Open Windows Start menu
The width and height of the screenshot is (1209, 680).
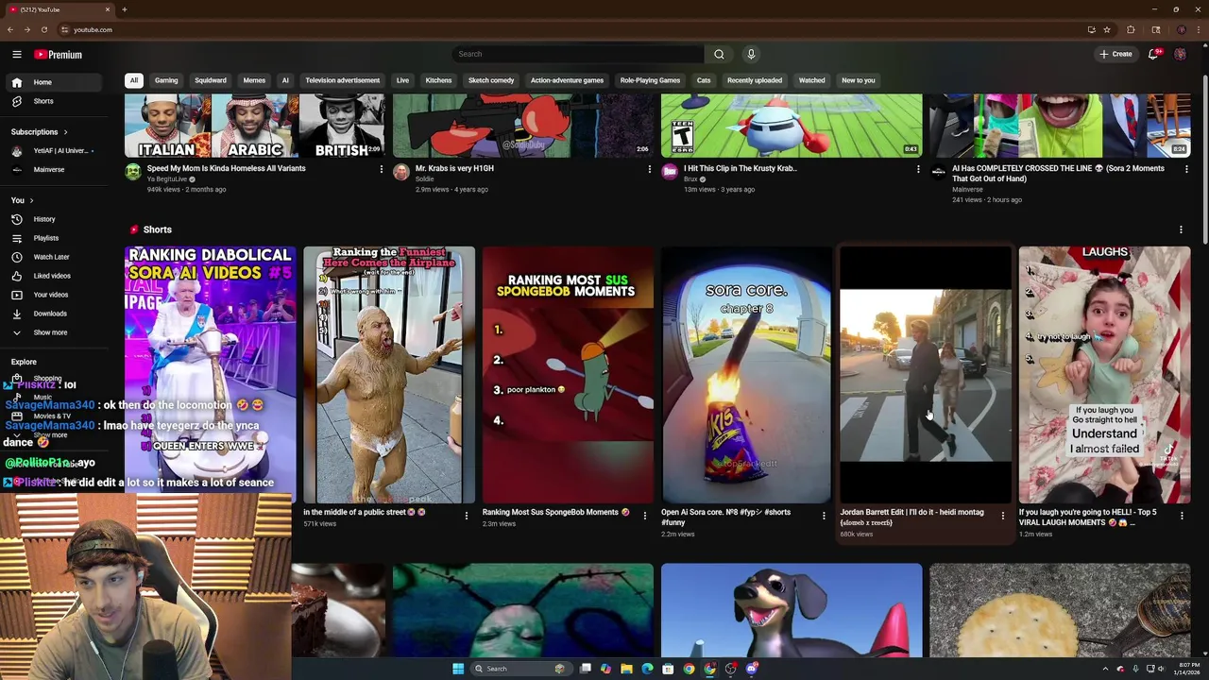[458, 669]
